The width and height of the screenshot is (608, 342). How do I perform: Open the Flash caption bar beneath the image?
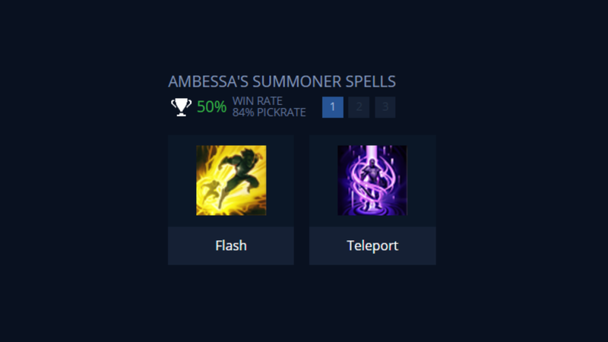(231, 245)
